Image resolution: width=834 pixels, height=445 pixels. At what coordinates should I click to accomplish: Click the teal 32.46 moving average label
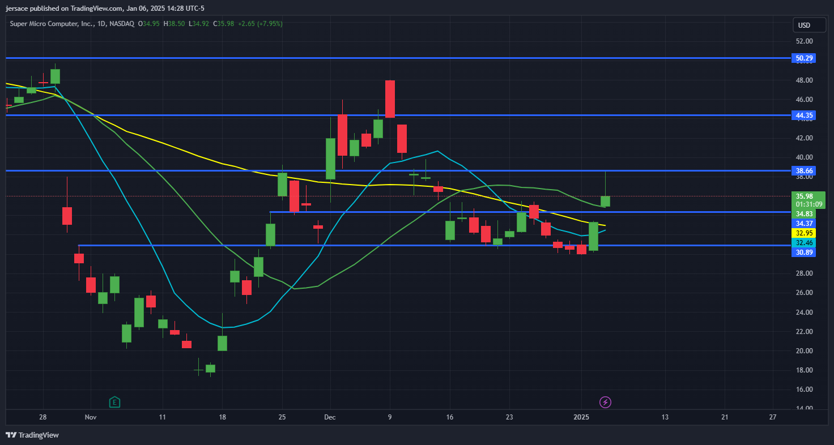[x=805, y=242]
